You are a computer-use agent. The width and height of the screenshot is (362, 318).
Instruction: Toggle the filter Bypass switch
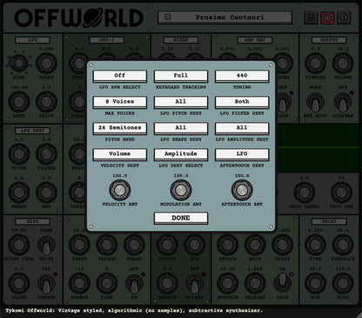pyautogui.click(x=195, y=284)
